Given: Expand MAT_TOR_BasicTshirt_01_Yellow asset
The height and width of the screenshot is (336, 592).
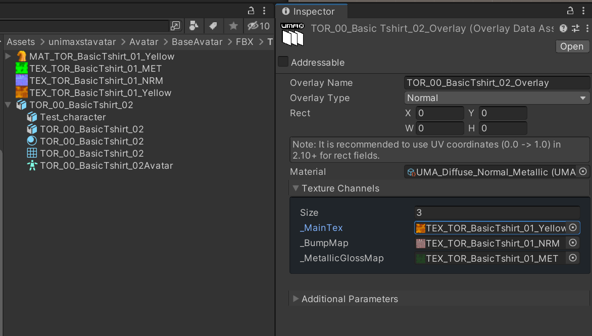Looking at the screenshot, I should (x=8, y=56).
